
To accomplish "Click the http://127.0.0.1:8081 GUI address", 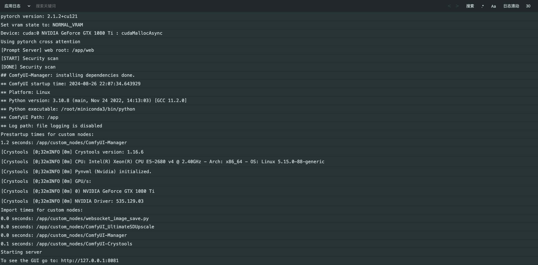I will (90, 260).
